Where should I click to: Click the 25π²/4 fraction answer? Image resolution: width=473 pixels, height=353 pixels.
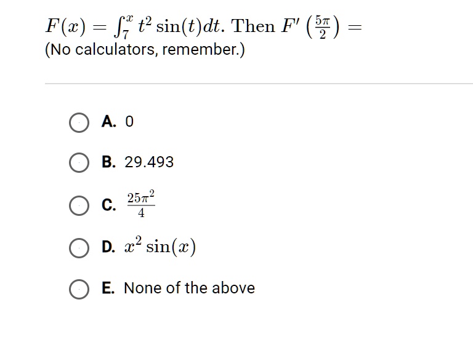click(x=141, y=204)
